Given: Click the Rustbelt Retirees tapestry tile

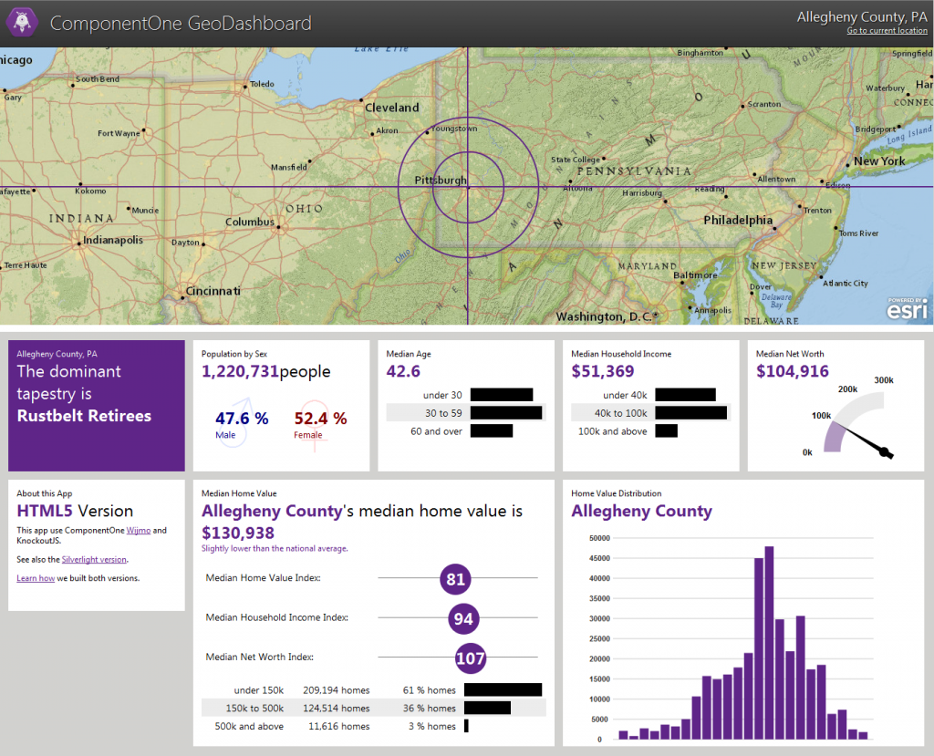Looking at the screenshot, I should click(x=97, y=406).
